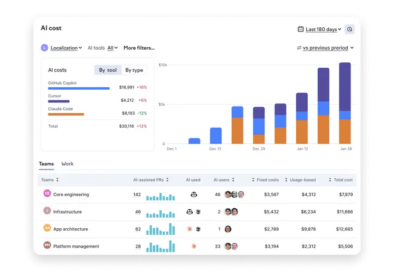Select the Teams tab
Screen dimensions: 394x273
[x=46, y=164]
